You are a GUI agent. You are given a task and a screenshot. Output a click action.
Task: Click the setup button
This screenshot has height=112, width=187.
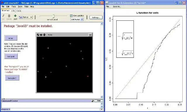point(11,38)
